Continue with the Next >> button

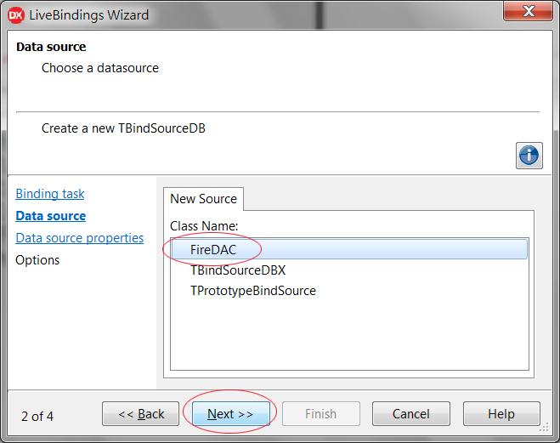click(x=231, y=414)
